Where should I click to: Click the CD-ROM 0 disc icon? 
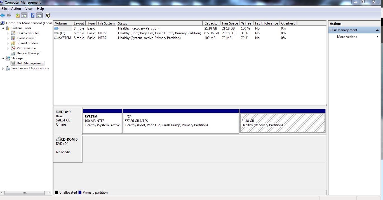coord(58,139)
